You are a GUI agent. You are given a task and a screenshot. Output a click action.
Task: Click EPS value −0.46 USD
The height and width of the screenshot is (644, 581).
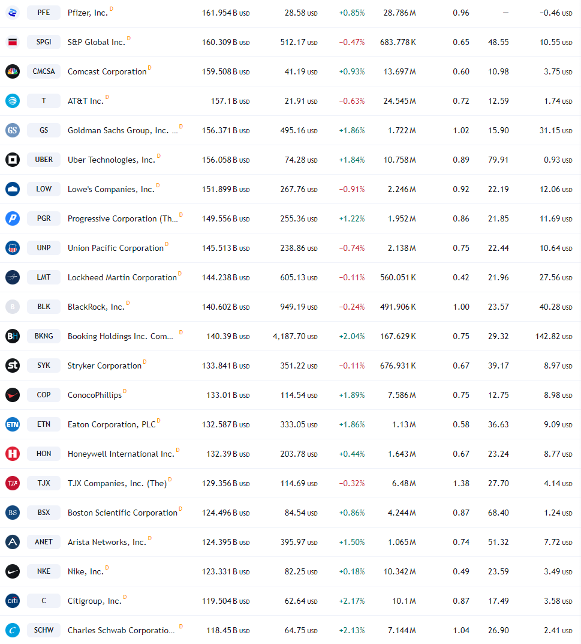[556, 13]
